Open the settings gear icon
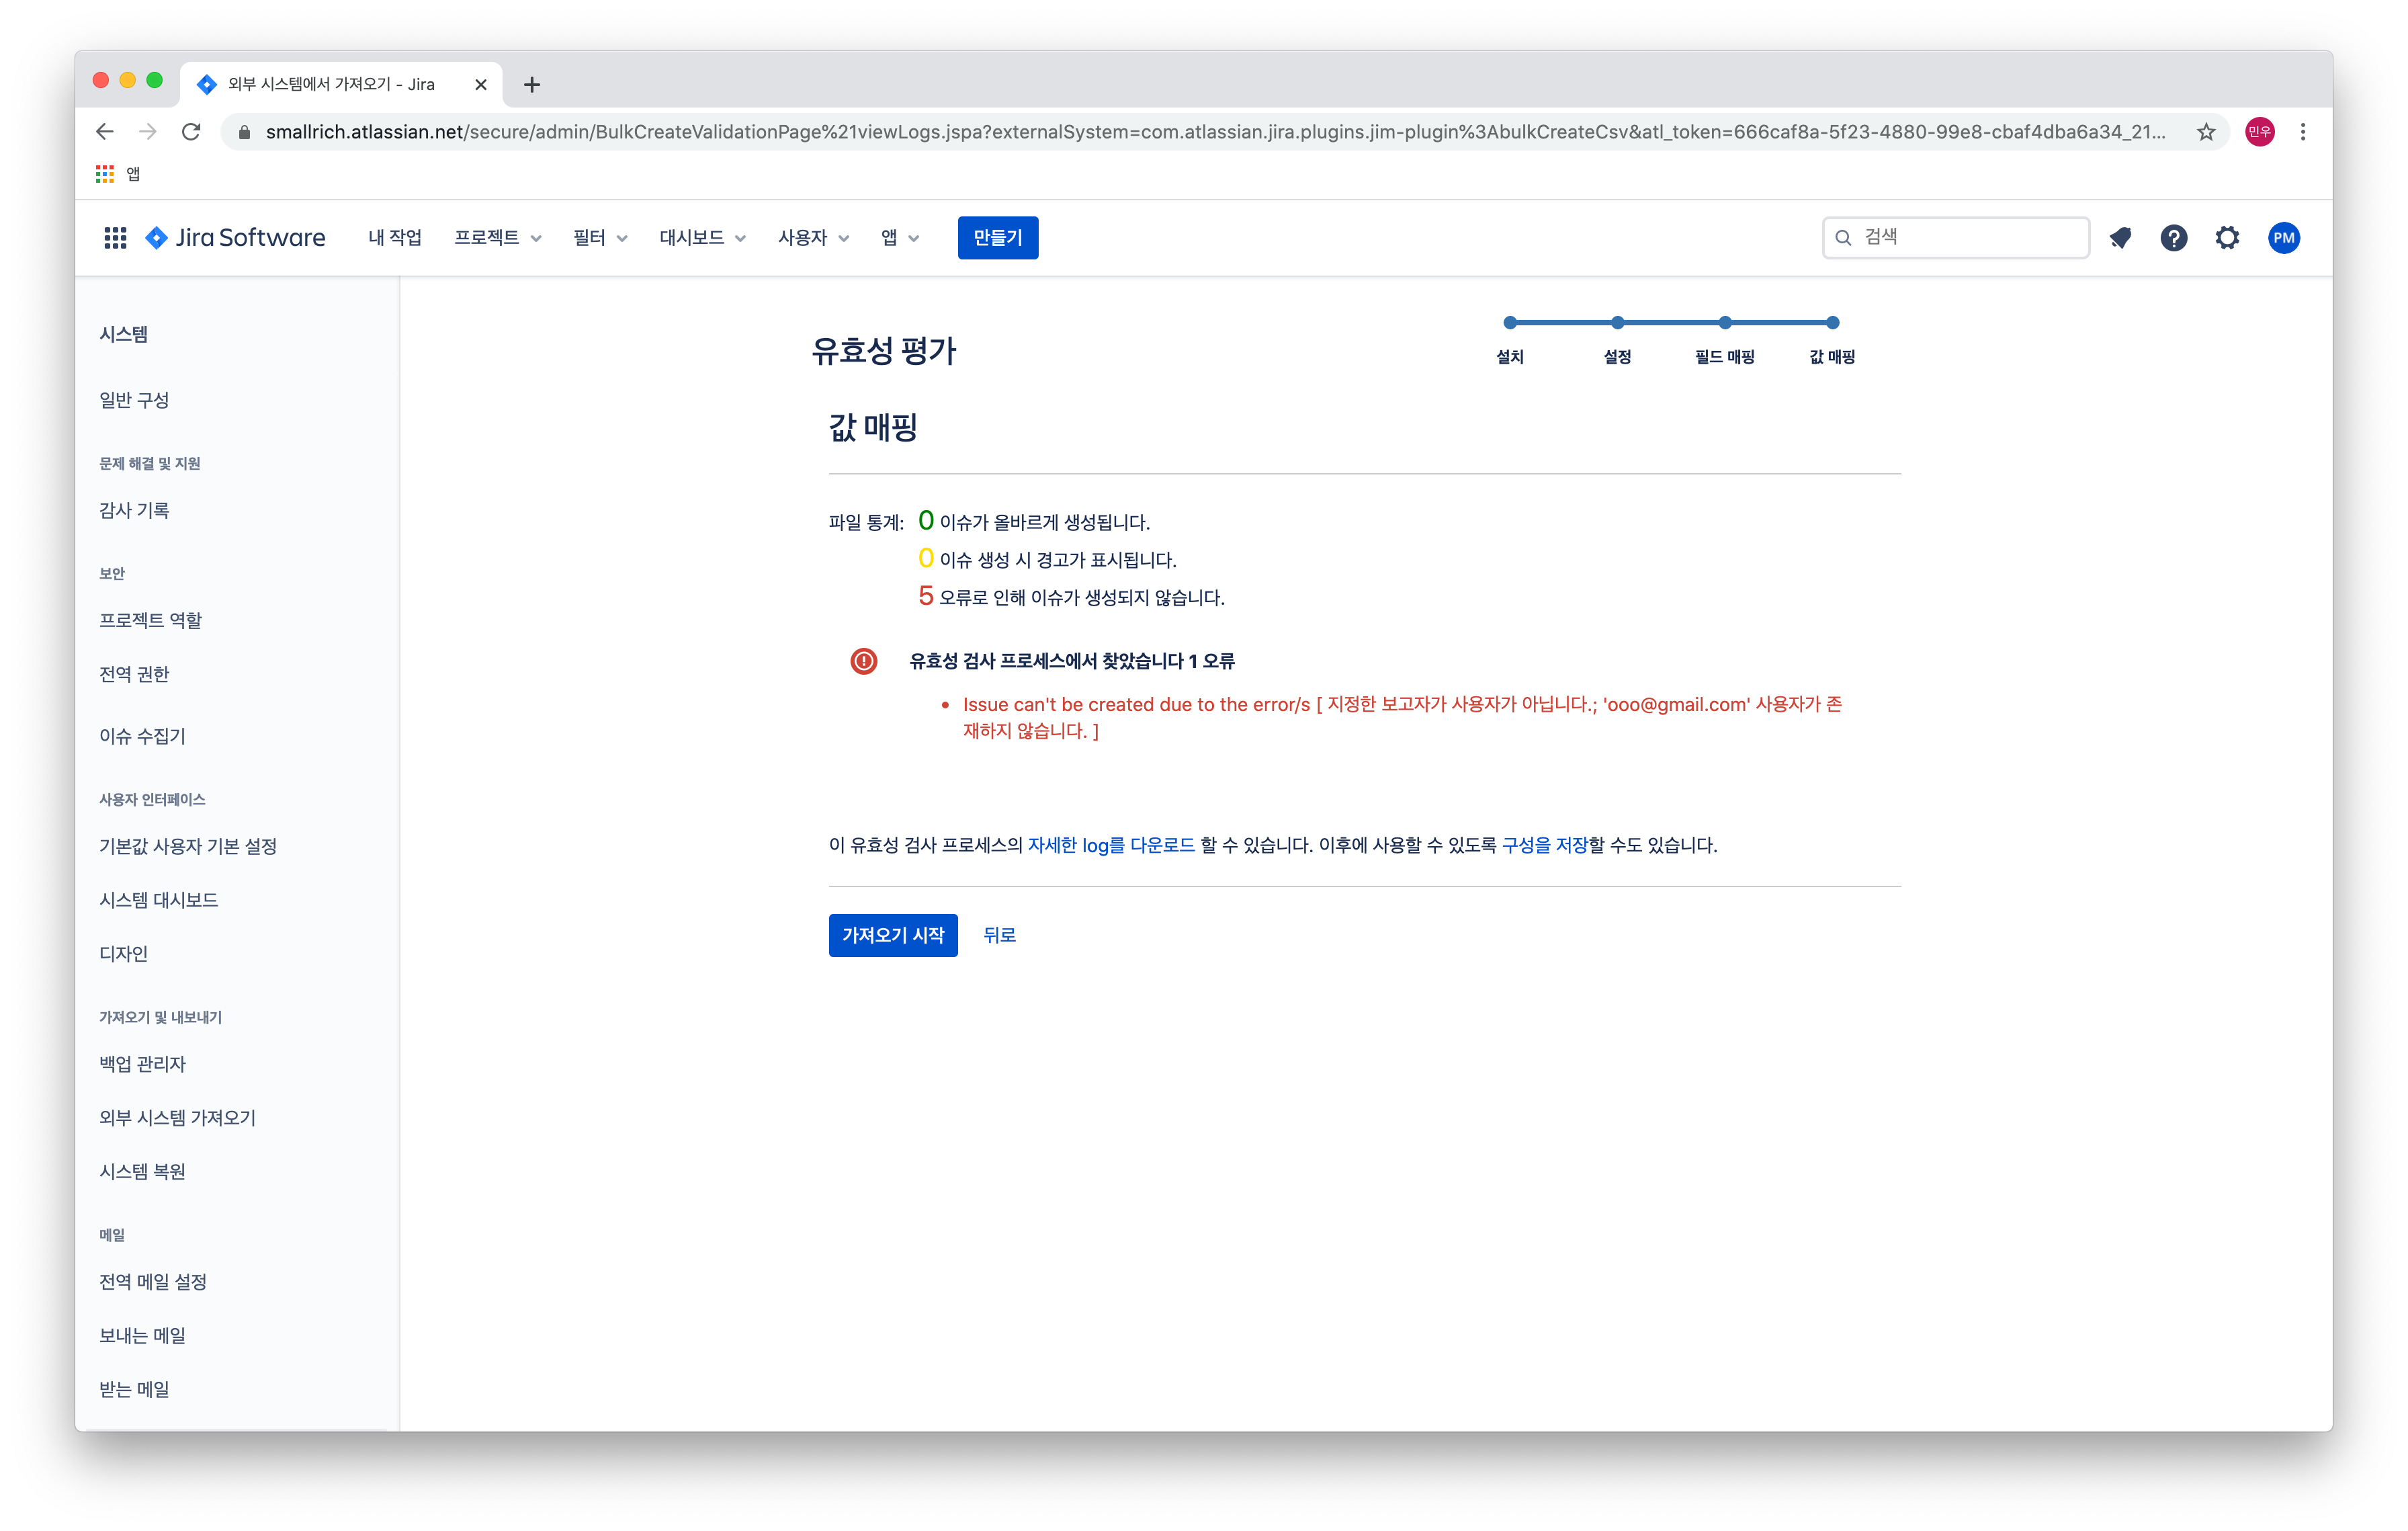The width and height of the screenshot is (2408, 1531). click(2227, 238)
